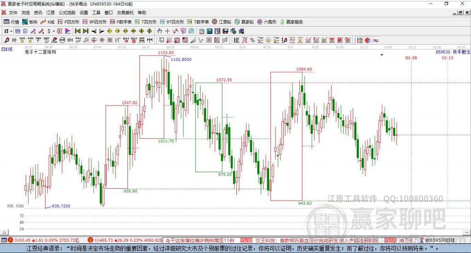The image size is (471, 253).
Task: Click the black right arrow icon
Action: (x=102, y=31)
